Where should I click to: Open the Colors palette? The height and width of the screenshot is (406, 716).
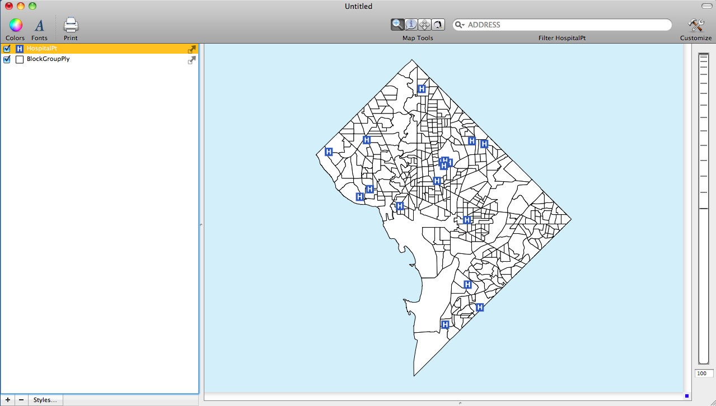tap(15, 26)
